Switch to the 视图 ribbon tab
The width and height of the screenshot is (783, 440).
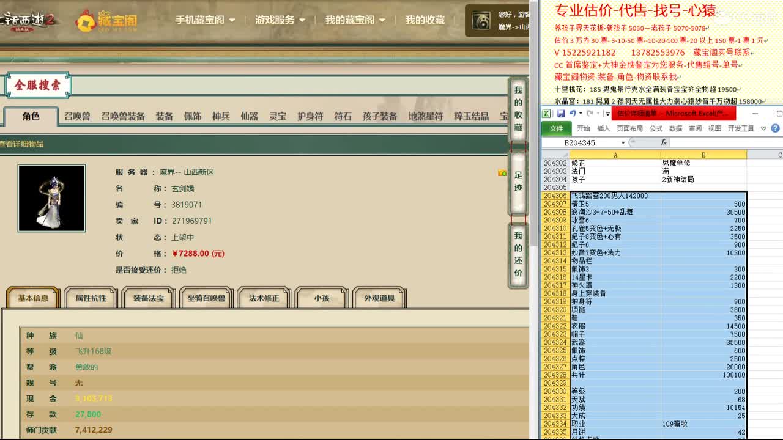coord(714,128)
